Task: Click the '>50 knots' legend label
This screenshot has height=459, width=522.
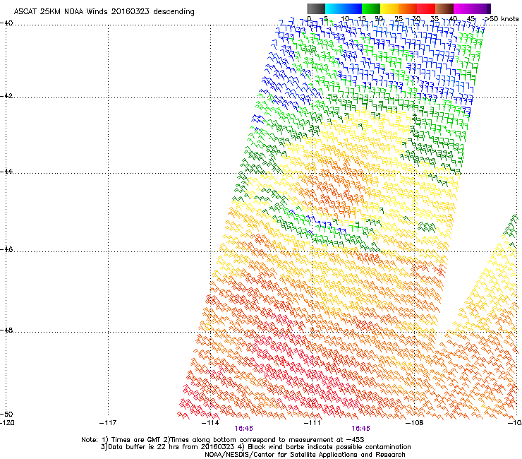Action: coord(502,19)
